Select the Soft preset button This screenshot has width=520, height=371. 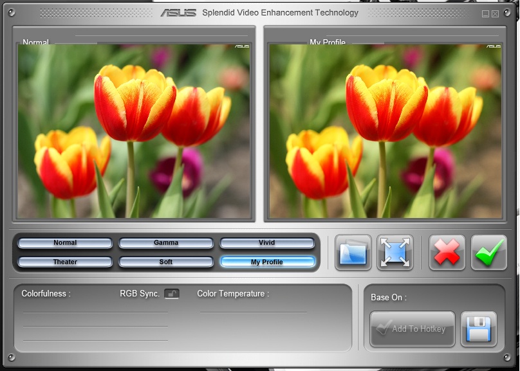click(x=166, y=262)
